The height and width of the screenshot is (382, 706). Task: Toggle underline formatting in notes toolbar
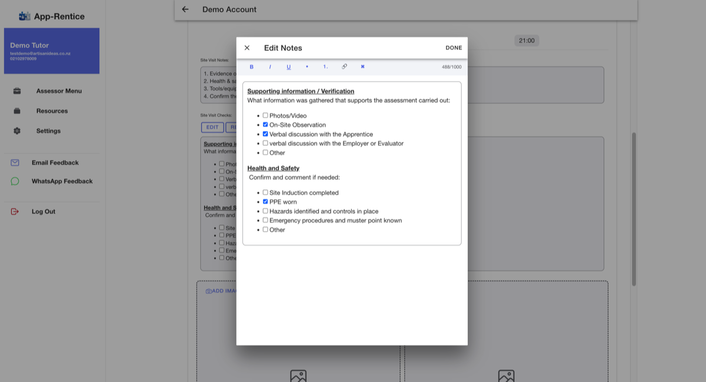[x=289, y=67]
